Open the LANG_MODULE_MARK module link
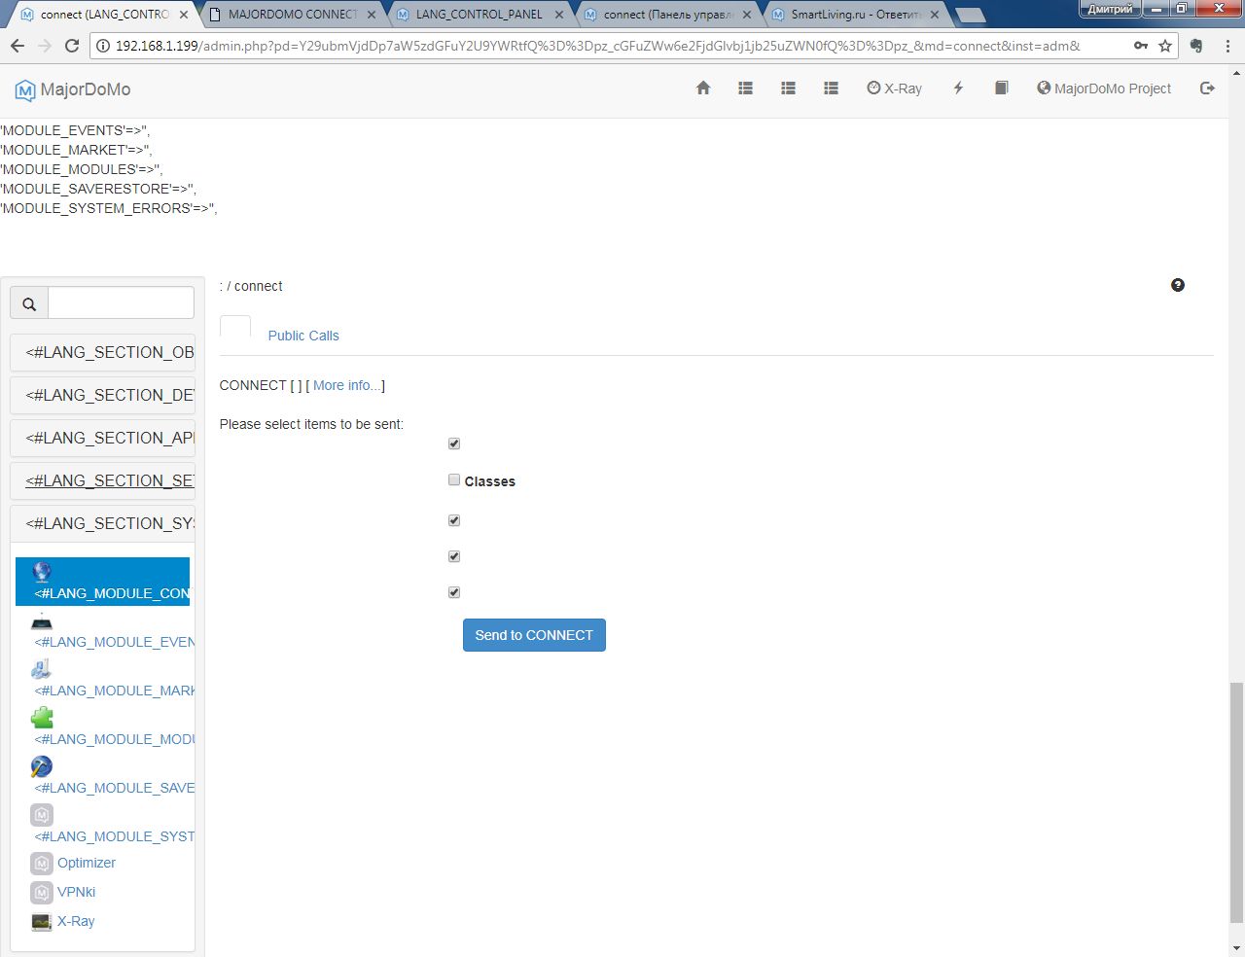The image size is (1245, 957). [115, 691]
